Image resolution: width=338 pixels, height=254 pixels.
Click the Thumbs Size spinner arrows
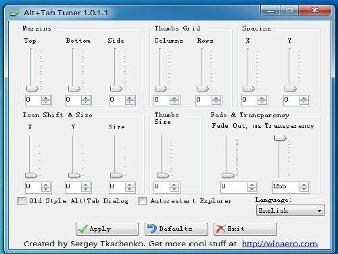pos(174,188)
